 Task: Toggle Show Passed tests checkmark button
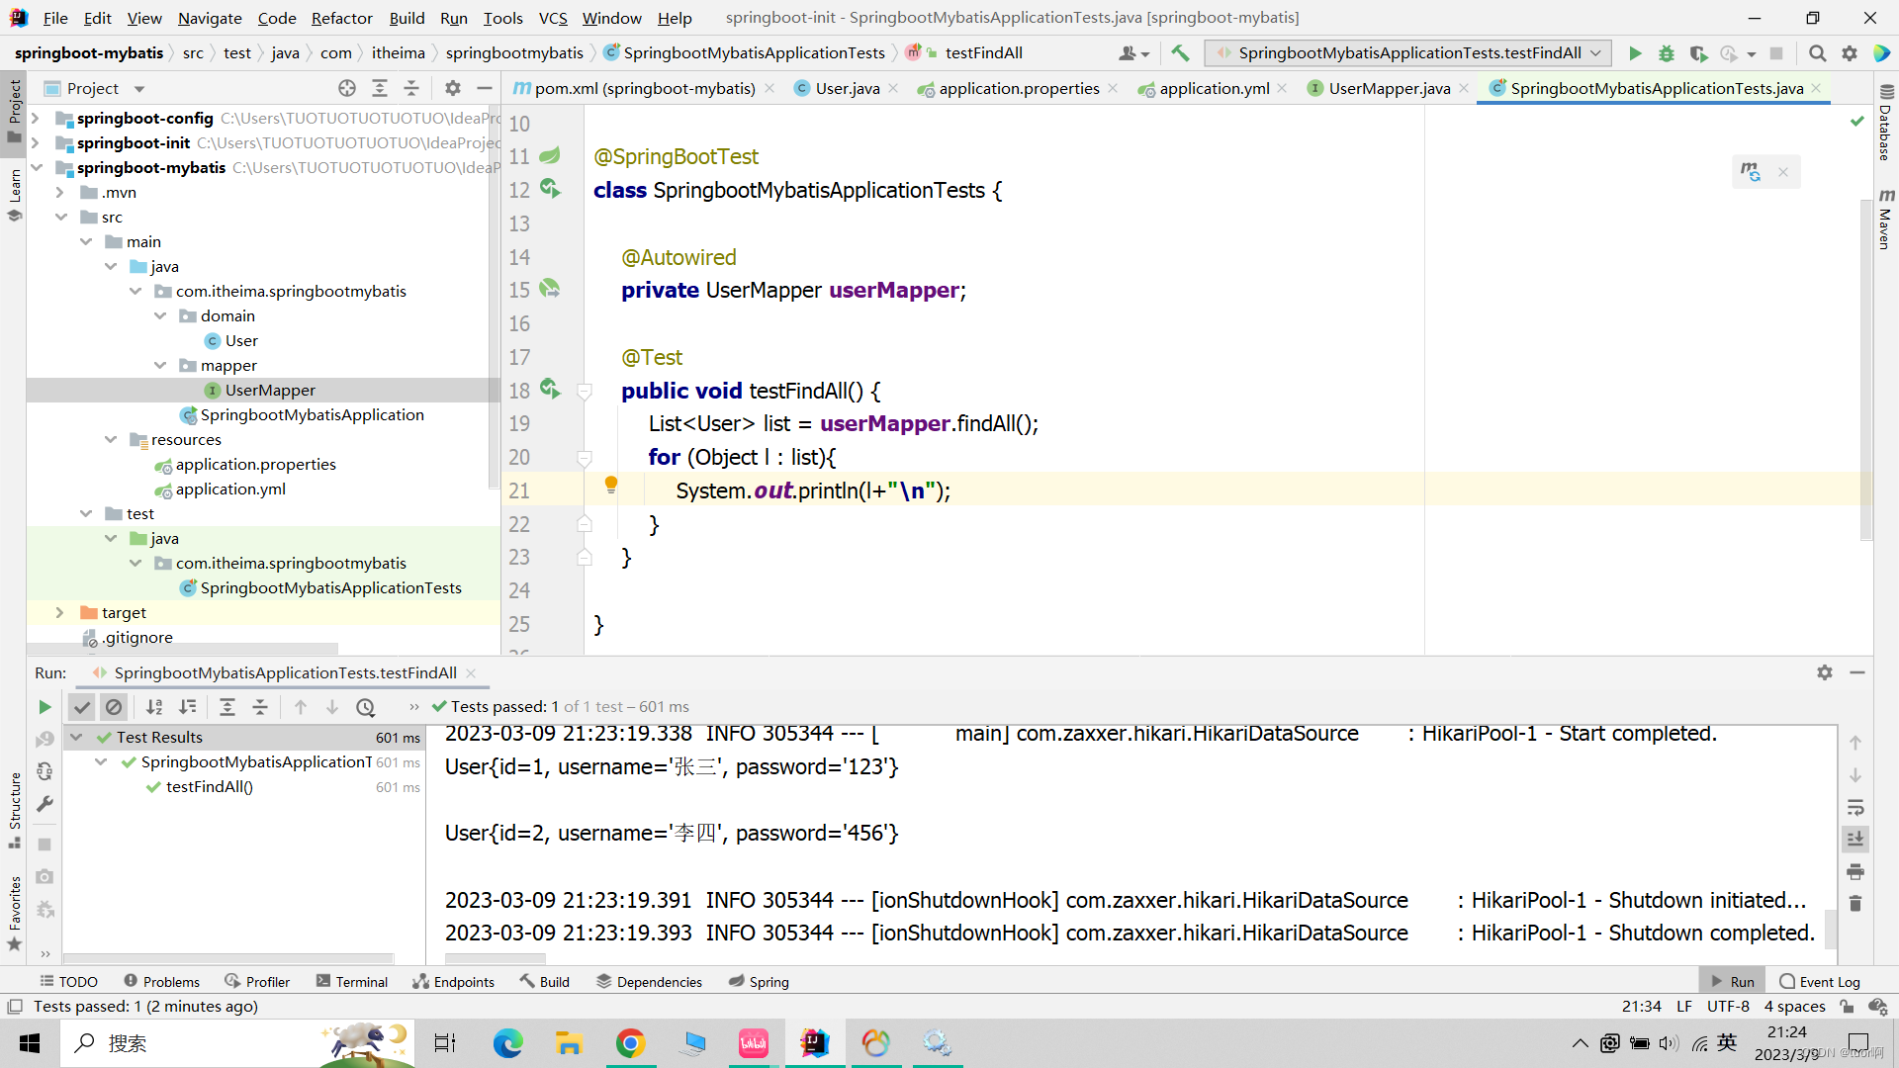82,707
